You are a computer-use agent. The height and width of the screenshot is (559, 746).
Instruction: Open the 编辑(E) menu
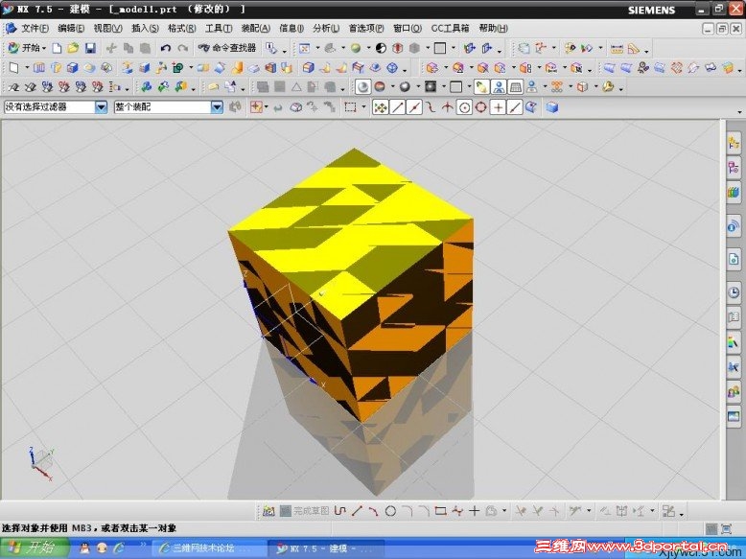point(71,29)
